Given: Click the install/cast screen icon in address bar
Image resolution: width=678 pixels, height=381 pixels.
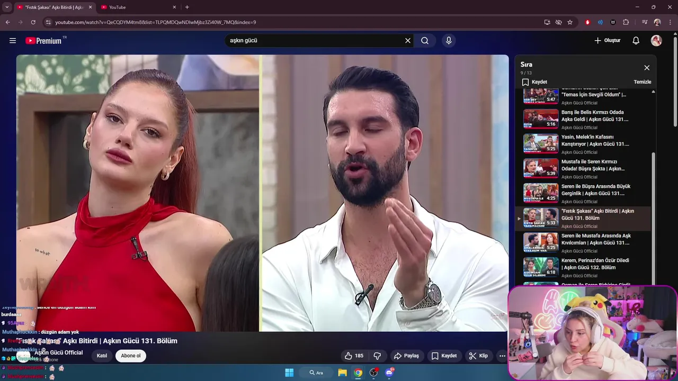Looking at the screenshot, I should (x=547, y=22).
